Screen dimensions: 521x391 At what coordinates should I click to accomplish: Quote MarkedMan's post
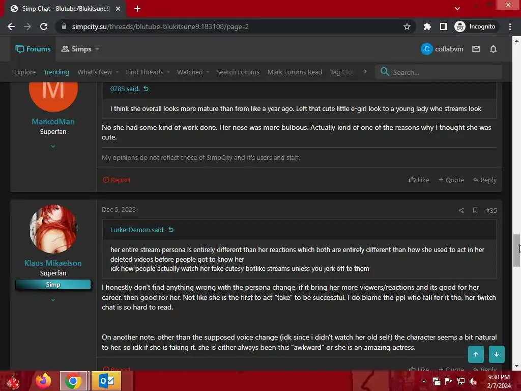(451, 180)
